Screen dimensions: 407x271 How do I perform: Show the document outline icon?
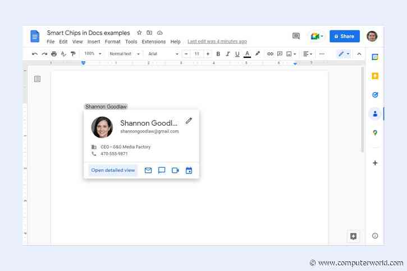(38, 79)
